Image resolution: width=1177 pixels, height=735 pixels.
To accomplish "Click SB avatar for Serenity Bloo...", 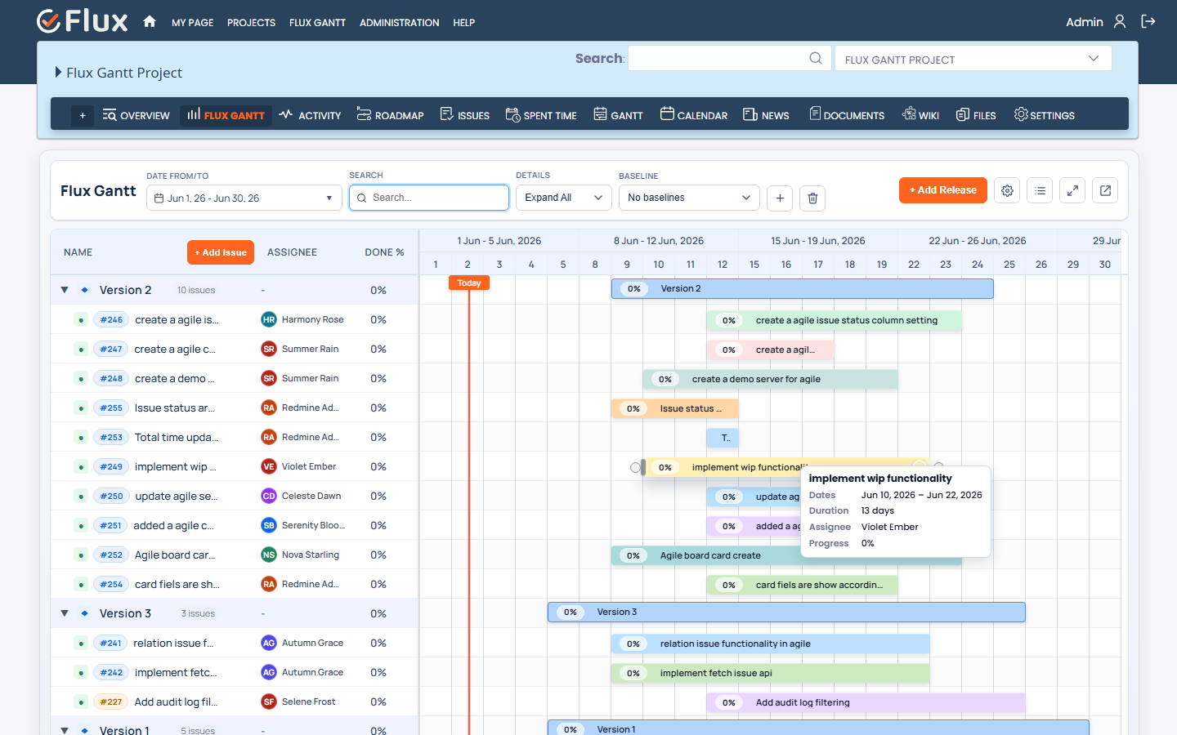I will (x=269, y=526).
